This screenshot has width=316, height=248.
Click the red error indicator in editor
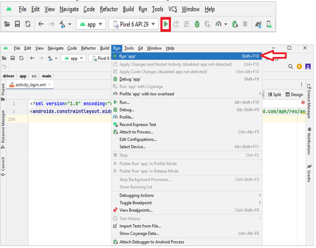pyautogui.click(x=303, y=103)
